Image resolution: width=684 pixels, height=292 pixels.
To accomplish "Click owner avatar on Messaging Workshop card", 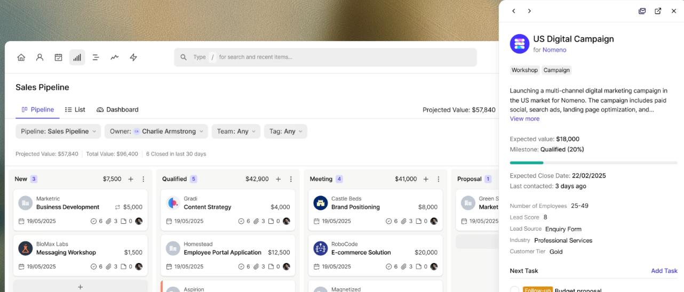I will (139, 266).
